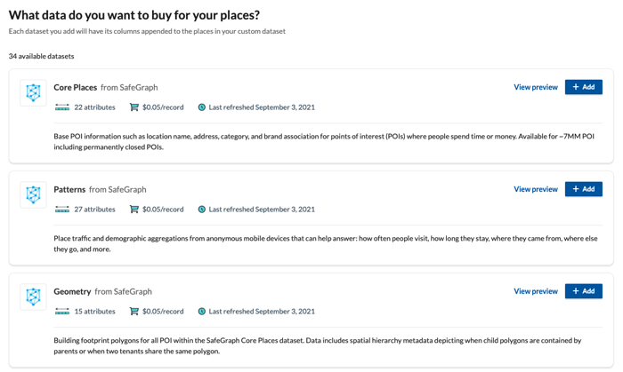
Task: Click the cart icon in Core Places row
Action: (x=133, y=107)
